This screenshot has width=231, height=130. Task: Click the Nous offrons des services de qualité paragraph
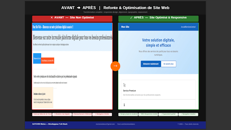(158, 53)
